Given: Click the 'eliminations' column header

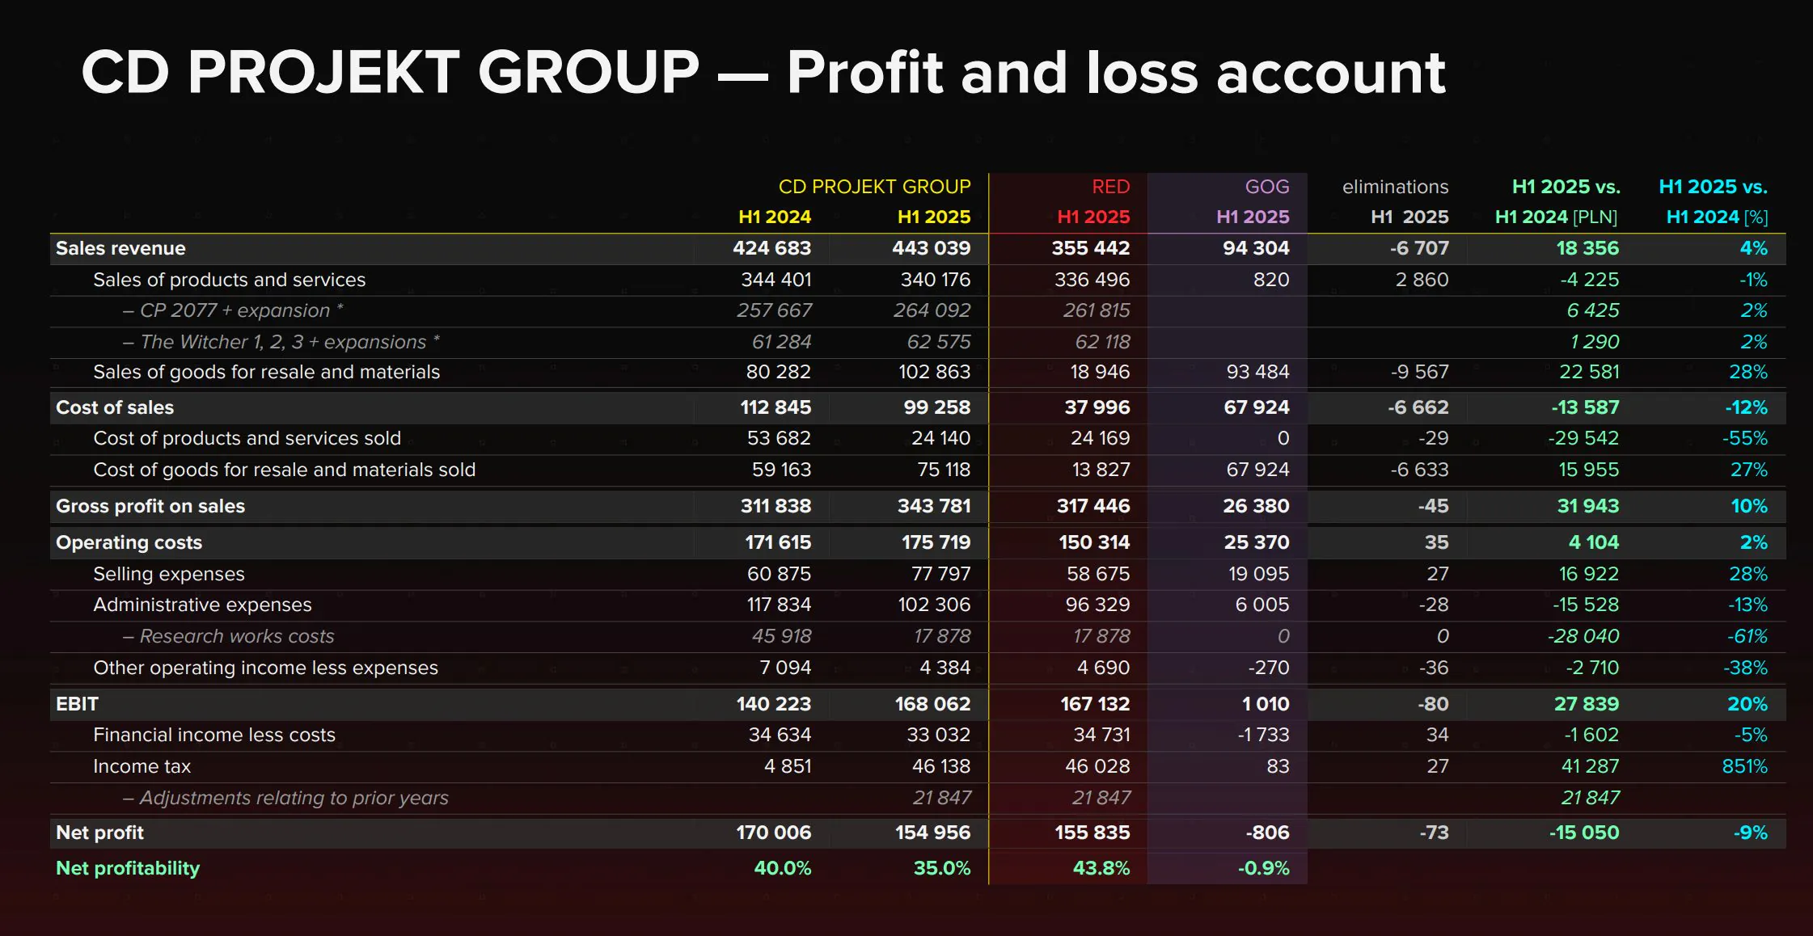Looking at the screenshot, I should pos(1395,187).
